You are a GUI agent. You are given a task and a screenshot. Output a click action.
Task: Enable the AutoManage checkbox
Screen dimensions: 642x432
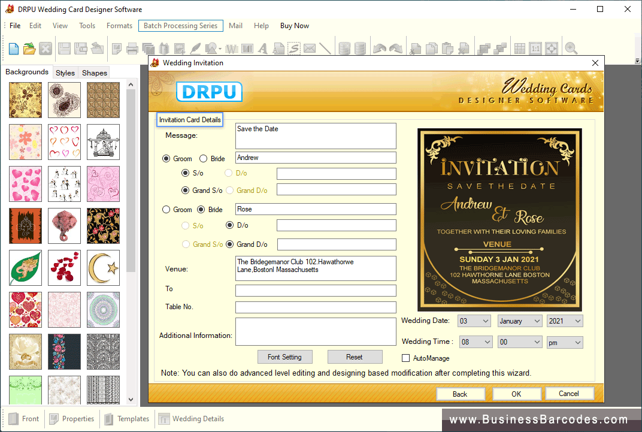406,358
